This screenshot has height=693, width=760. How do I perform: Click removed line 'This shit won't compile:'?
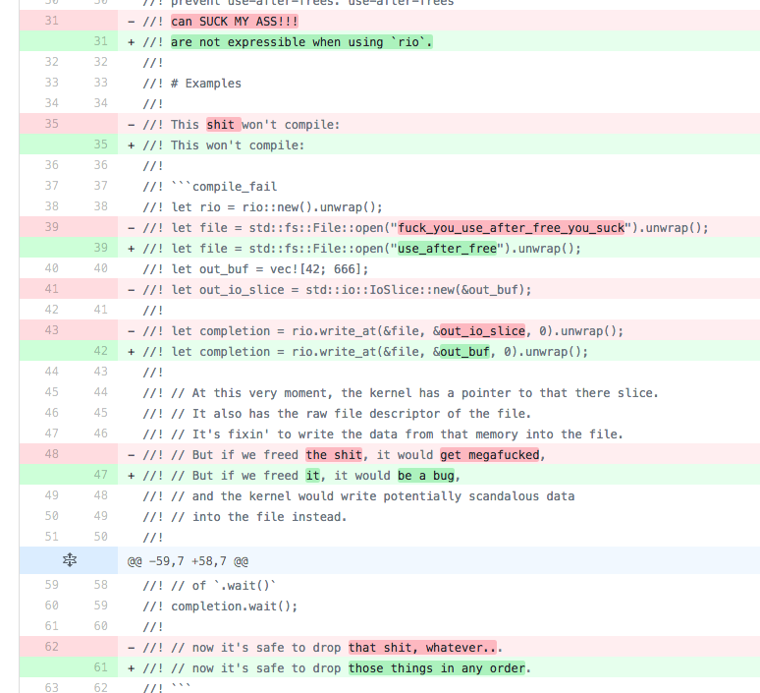(241, 125)
